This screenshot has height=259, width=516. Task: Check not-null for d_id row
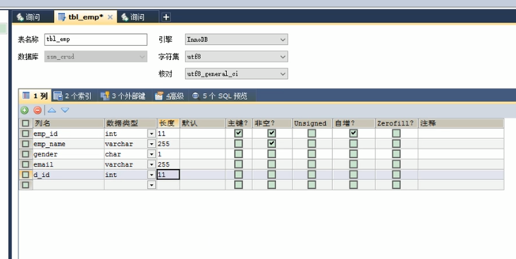tap(271, 174)
